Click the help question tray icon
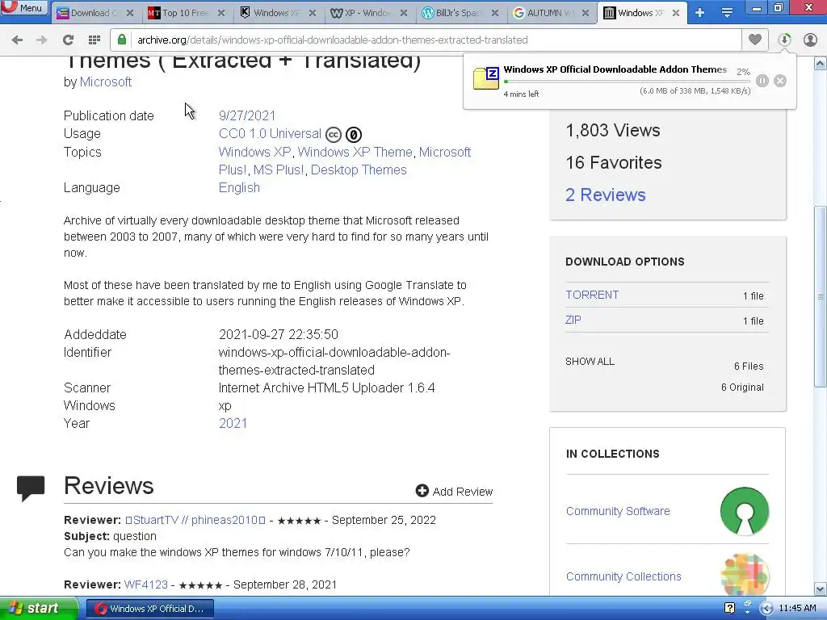The height and width of the screenshot is (620, 827). click(x=729, y=609)
